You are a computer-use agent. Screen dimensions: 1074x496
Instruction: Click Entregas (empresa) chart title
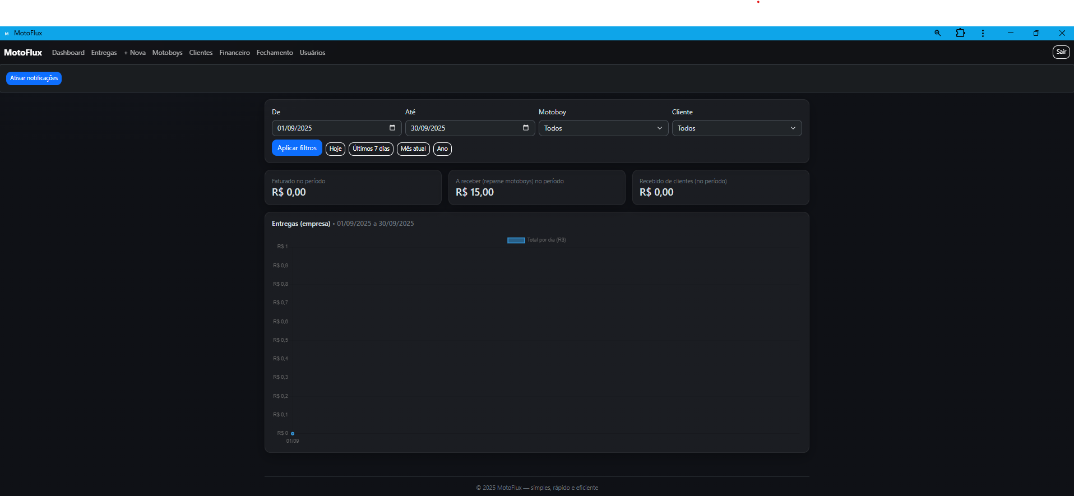(x=301, y=224)
